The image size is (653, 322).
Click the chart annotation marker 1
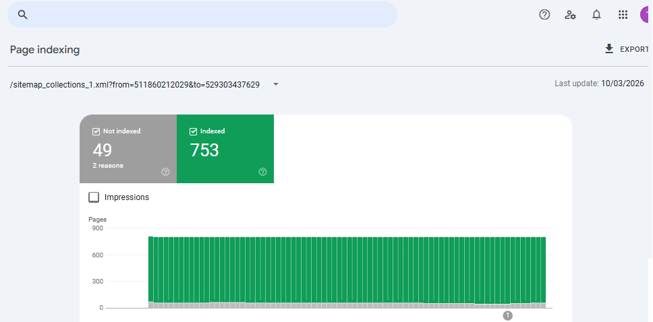tap(508, 315)
